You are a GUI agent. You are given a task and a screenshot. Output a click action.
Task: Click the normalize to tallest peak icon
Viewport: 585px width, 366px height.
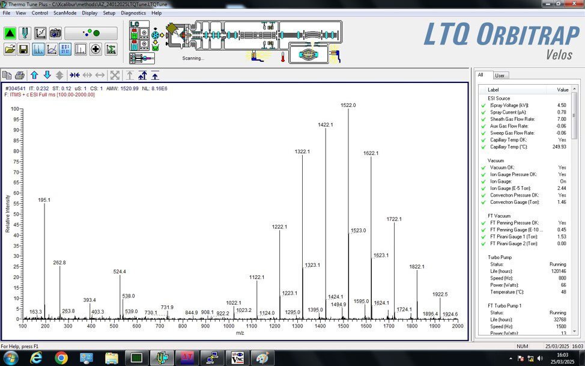pos(142,76)
